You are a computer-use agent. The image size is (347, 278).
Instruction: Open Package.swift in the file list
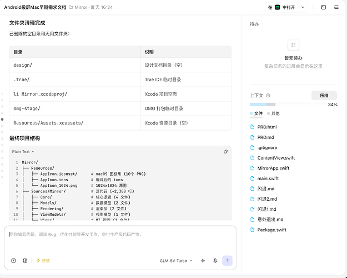268,230
